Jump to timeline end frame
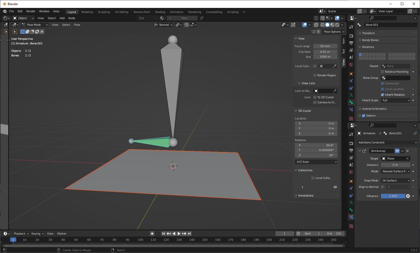 pos(189,234)
